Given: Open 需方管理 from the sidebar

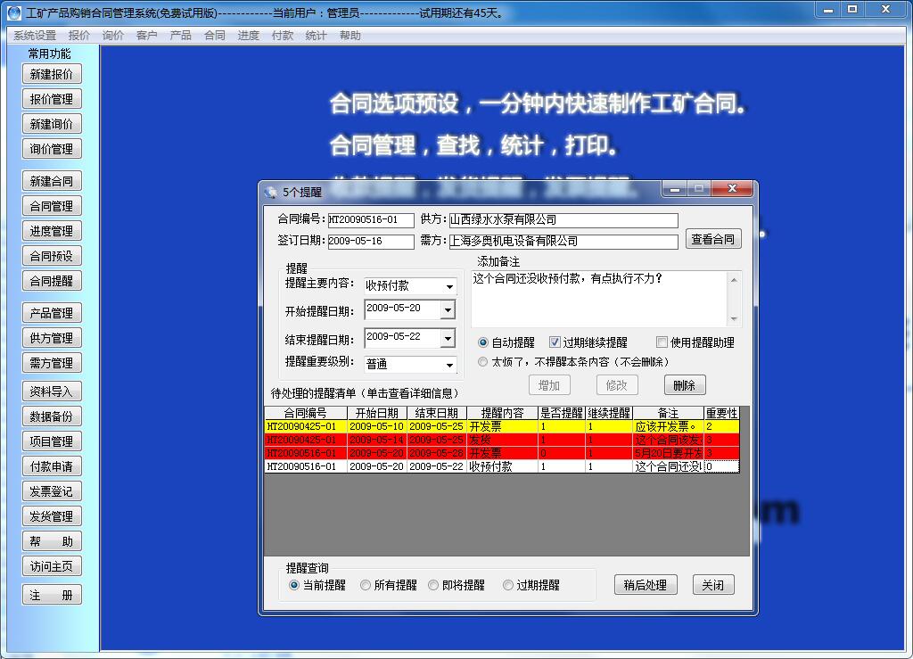Looking at the screenshot, I should click(52, 363).
